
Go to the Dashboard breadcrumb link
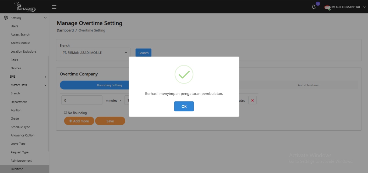coord(65,30)
